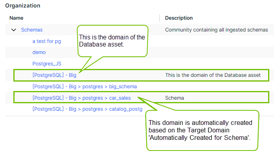Open the big_schema domain link
Viewport: 274px width, 158px height.
pos(85,86)
